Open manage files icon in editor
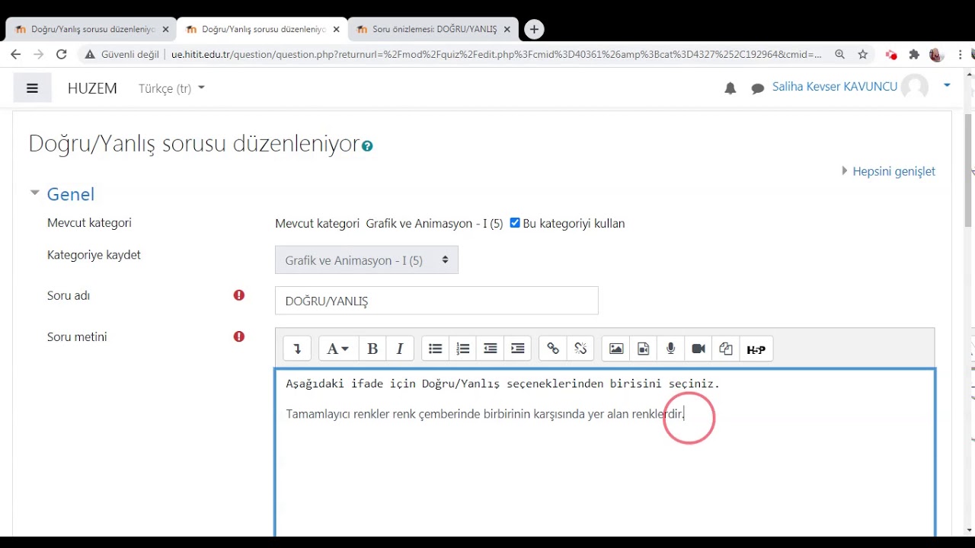The width and height of the screenshot is (975, 548). [726, 349]
